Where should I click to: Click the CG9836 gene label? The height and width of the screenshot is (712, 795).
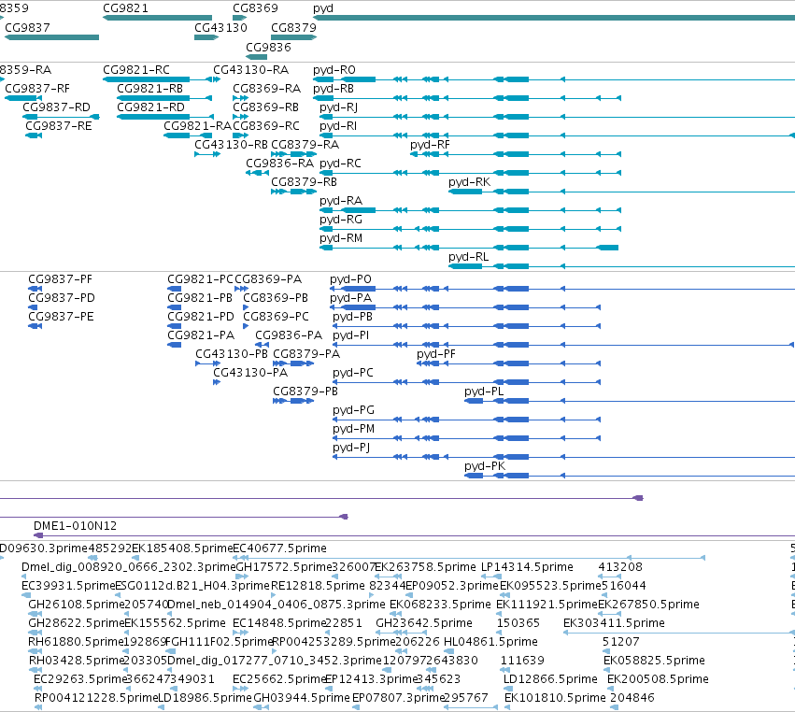pos(269,47)
